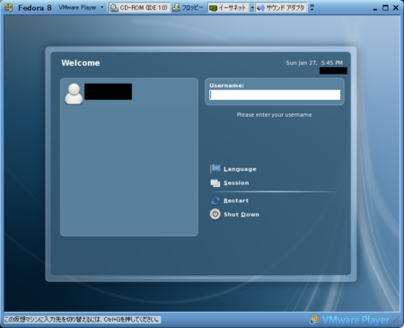The width and height of the screenshot is (404, 328).
Task: Click the Welcome heading text
Action: [81, 63]
